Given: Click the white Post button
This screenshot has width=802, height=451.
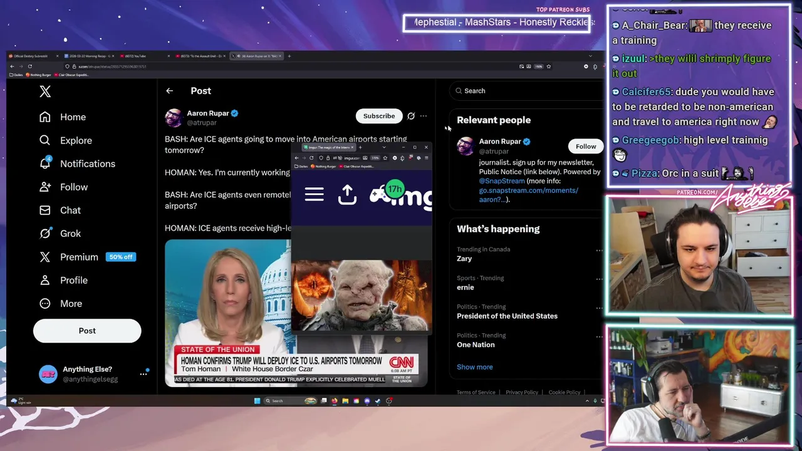Looking at the screenshot, I should (x=87, y=331).
